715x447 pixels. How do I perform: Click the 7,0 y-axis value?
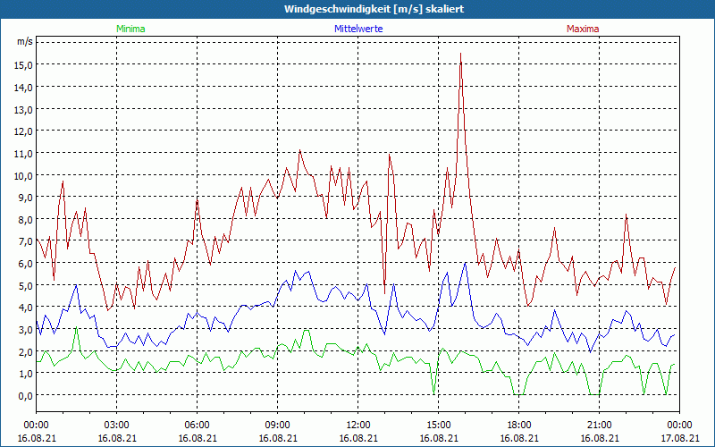[x=26, y=241]
